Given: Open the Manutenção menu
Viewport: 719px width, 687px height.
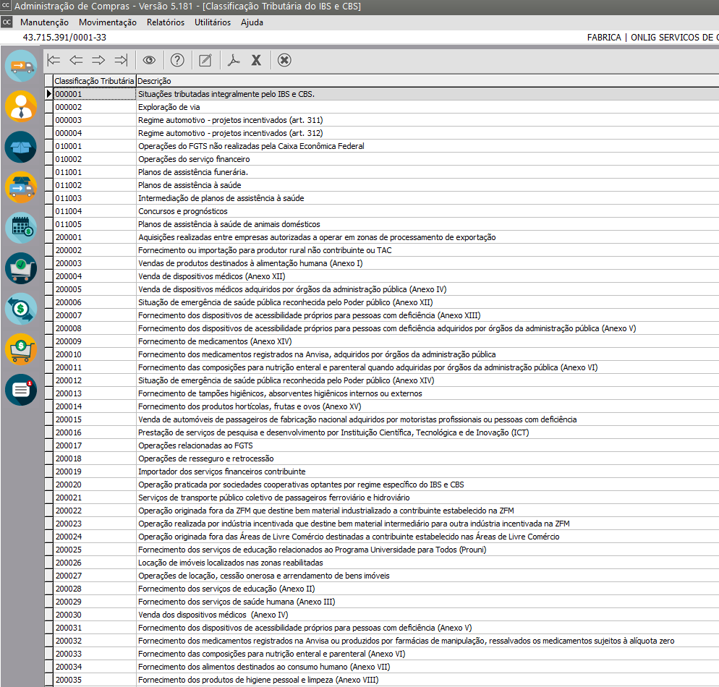Looking at the screenshot, I should 44,22.
